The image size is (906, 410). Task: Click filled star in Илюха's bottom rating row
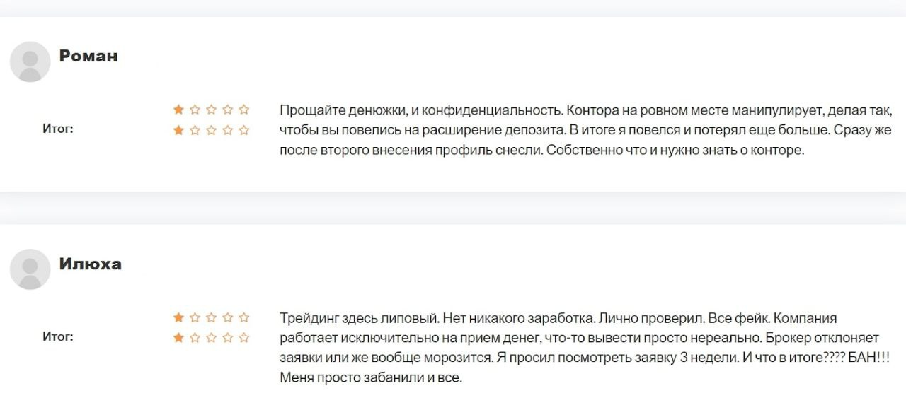click(178, 338)
